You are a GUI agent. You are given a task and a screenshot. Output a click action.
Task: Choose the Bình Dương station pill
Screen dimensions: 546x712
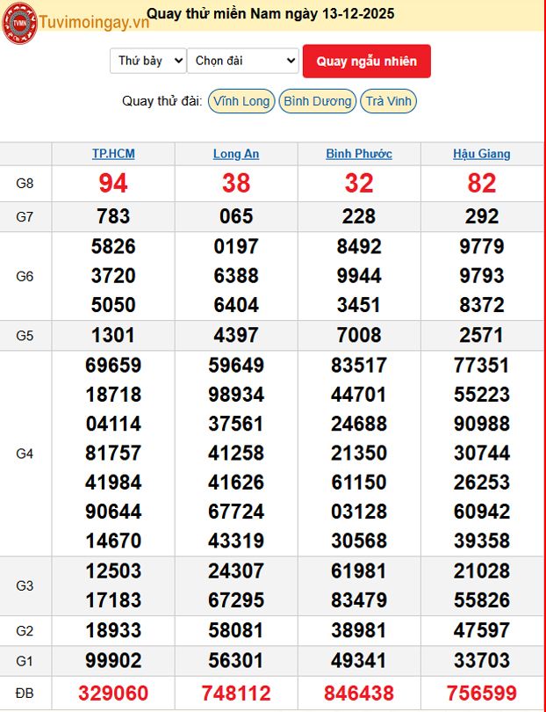(318, 101)
